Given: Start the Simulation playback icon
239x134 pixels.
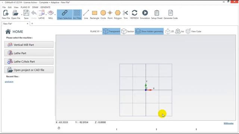Looking at the screenshot, I should click(145, 15).
